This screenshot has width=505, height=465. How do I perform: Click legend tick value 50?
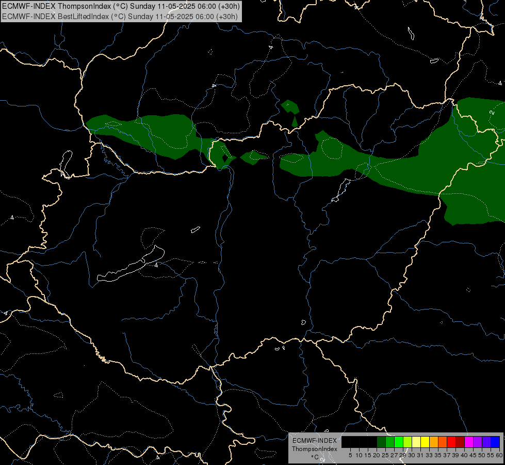click(482, 455)
